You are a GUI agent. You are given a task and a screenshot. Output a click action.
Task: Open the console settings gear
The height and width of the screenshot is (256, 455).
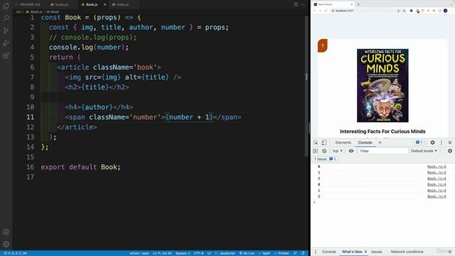pos(450,151)
